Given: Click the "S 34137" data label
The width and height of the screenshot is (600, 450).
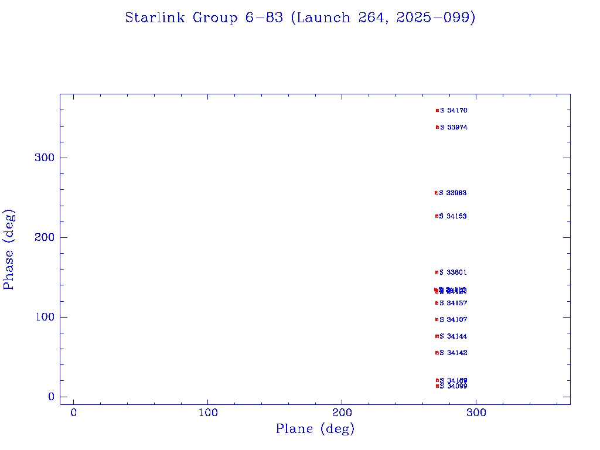Looking at the screenshot, I should point(453,303).
